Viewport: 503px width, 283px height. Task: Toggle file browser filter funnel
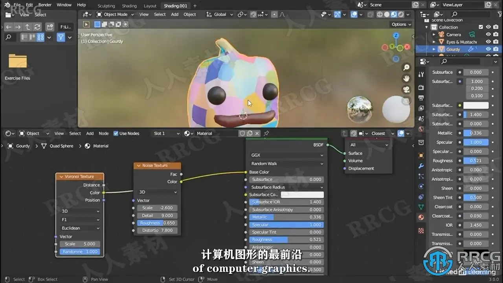point(61,37)
